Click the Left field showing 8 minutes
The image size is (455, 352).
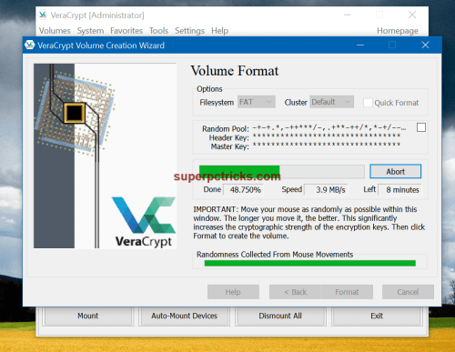point(399,190)
